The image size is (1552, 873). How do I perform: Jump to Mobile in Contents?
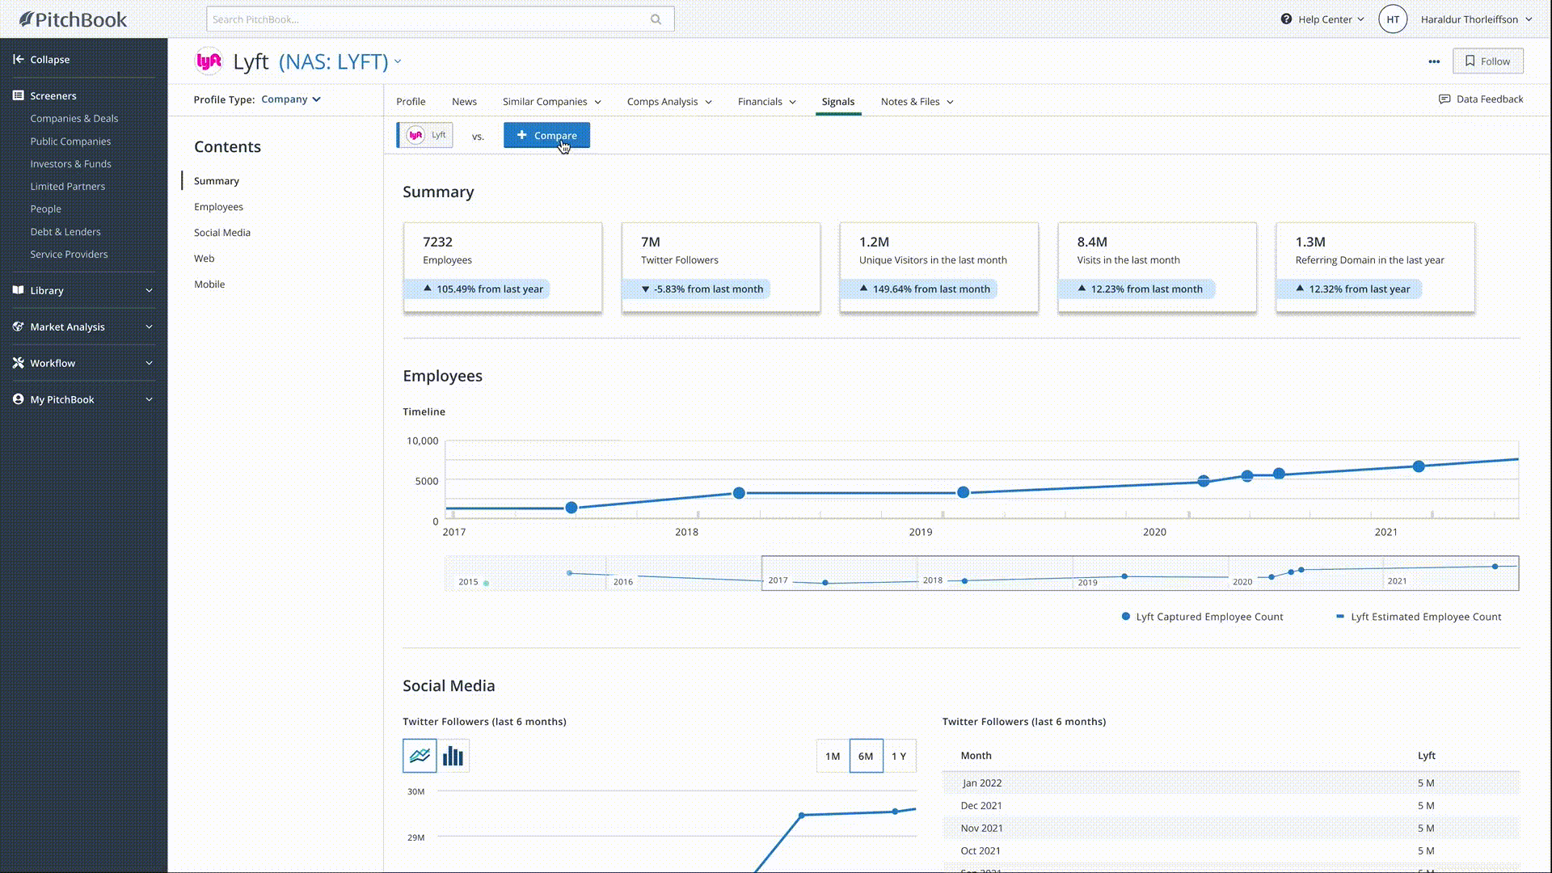point(209,285)
